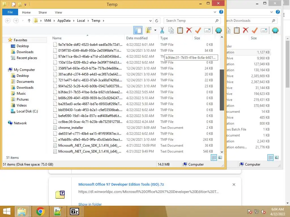Viewport: 290px width, 217px height.
Task: Open the Home ribbon tab
Action: click(26, 12)
